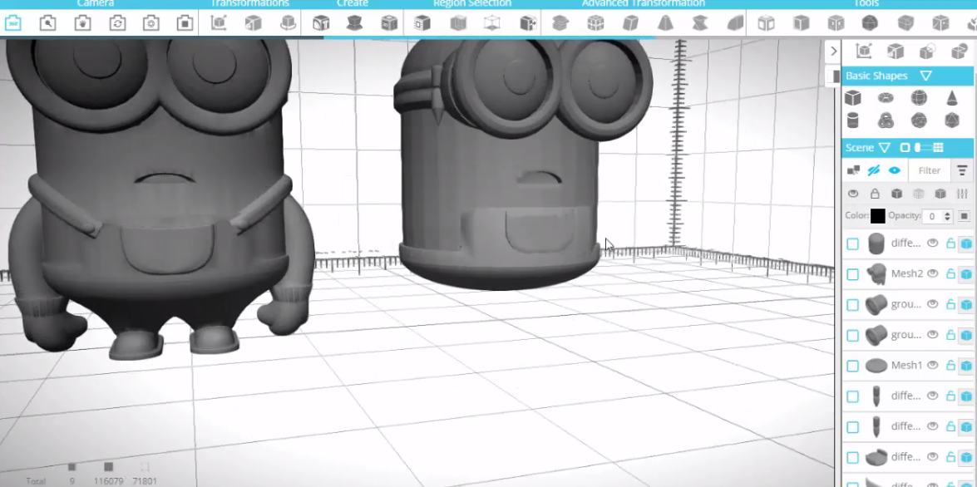Add a cone from Basic Shapes
This screenshot has width=977, height=487.
[951, 98]
